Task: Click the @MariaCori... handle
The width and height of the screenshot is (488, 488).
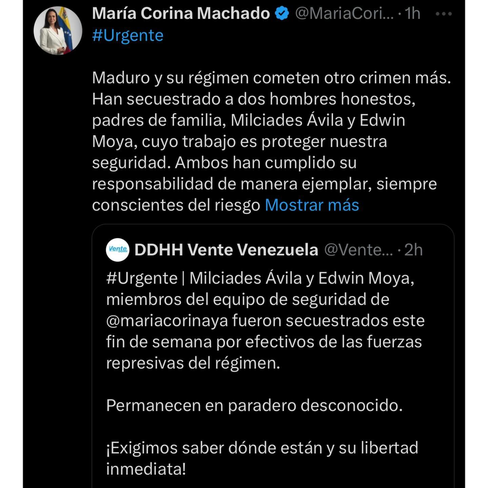Action: [344, 14]
